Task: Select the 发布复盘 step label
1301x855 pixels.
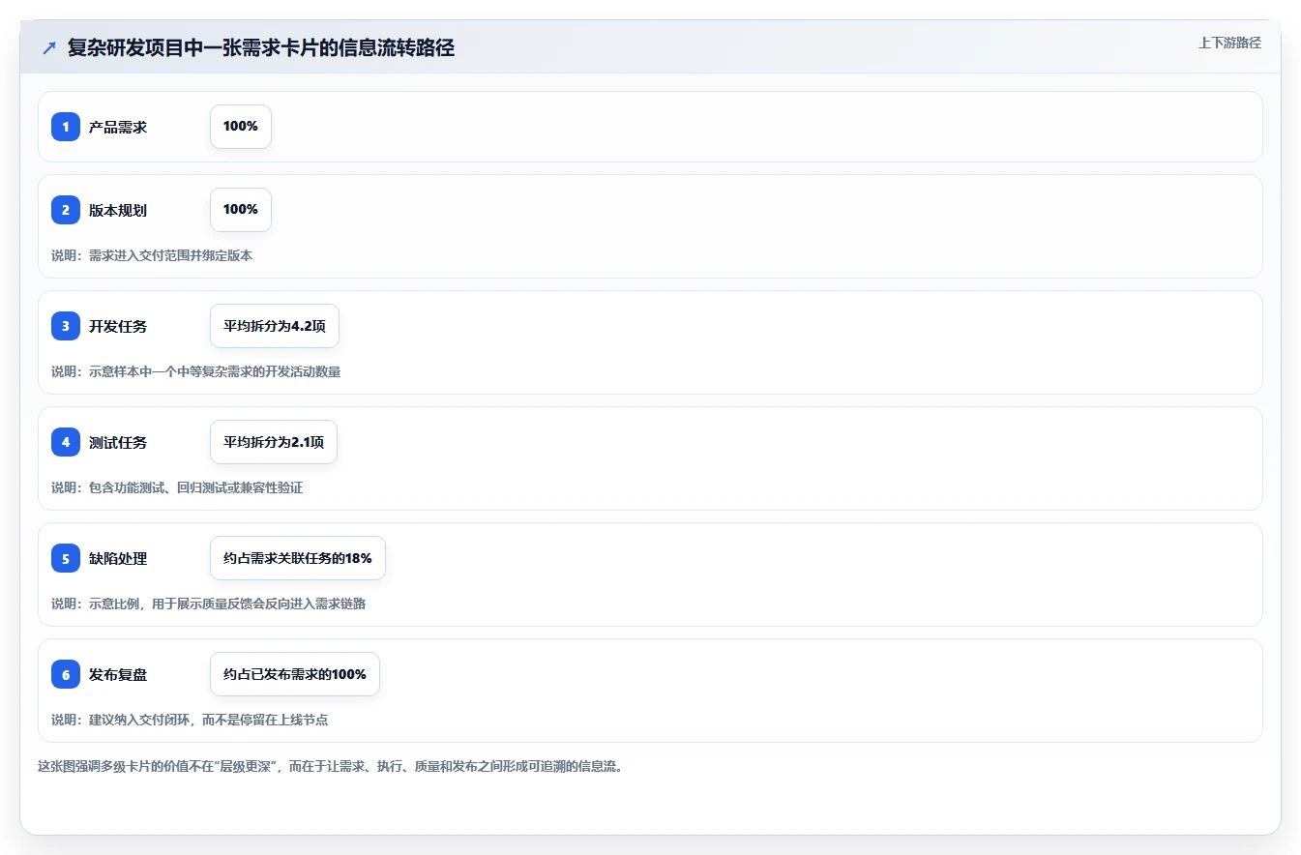Action: (118, 674)
